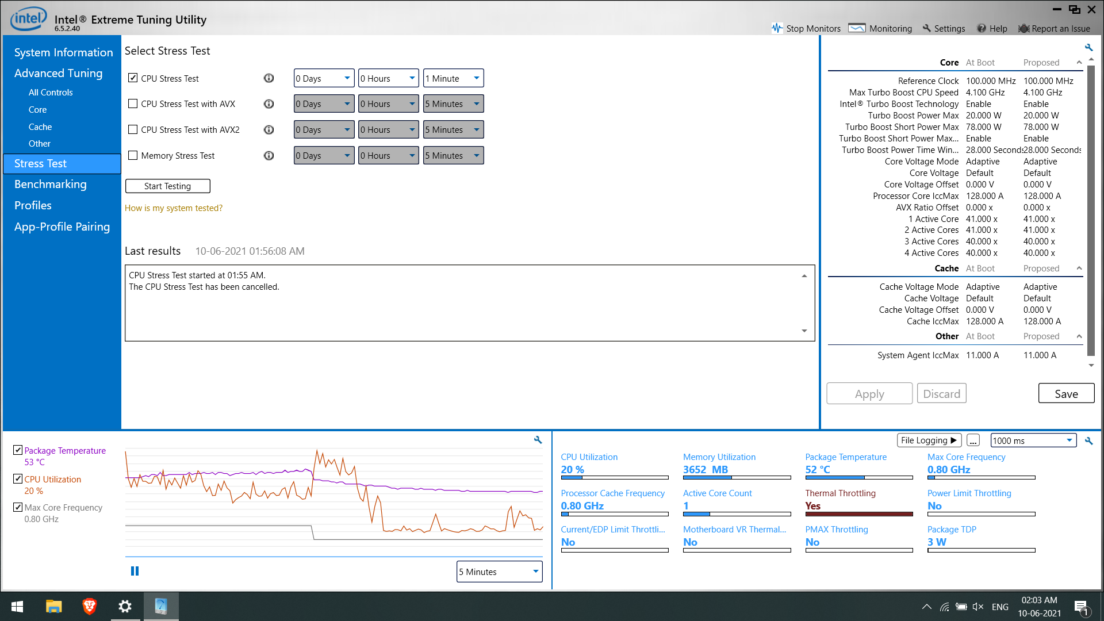Open Windows Start menu

point(17,607)
